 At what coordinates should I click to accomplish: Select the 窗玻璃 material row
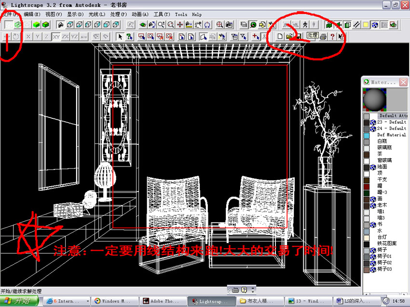coord(385,160)
